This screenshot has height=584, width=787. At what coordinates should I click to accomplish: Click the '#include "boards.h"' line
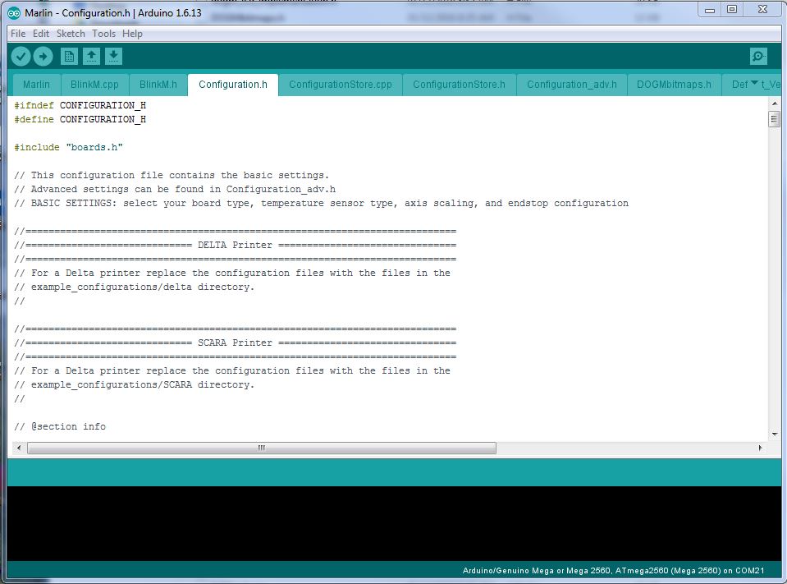click(x=68, y=147)
